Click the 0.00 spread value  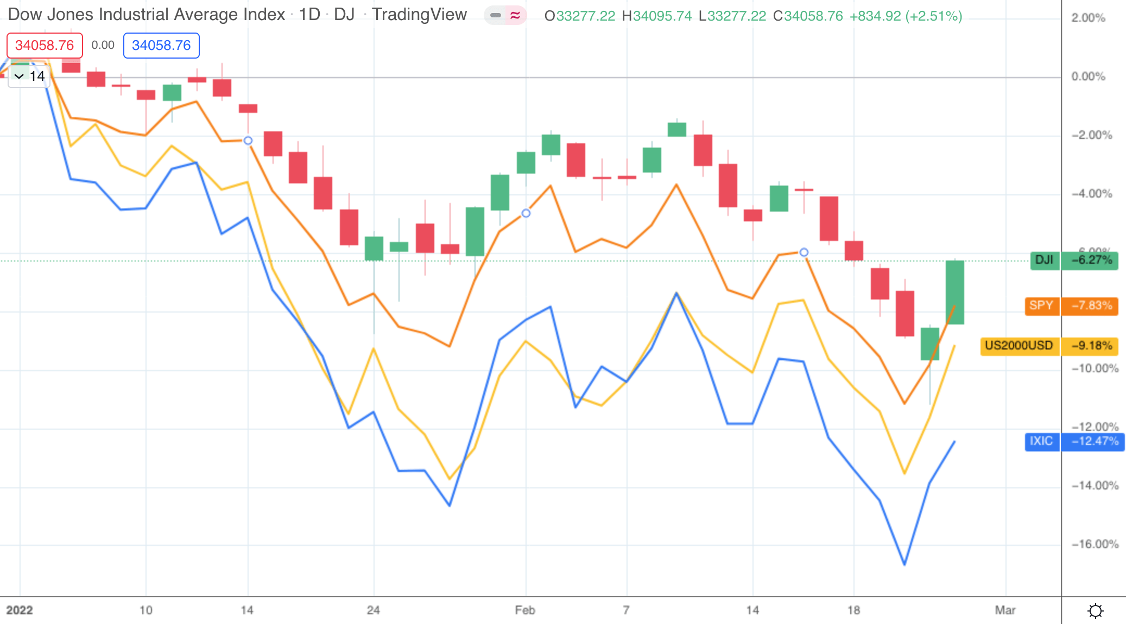click(x=103, y=45)
